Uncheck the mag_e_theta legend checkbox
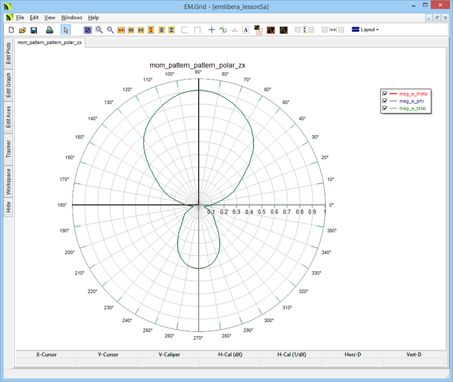This screenshot has height=382, width=453. click(385, 94)
